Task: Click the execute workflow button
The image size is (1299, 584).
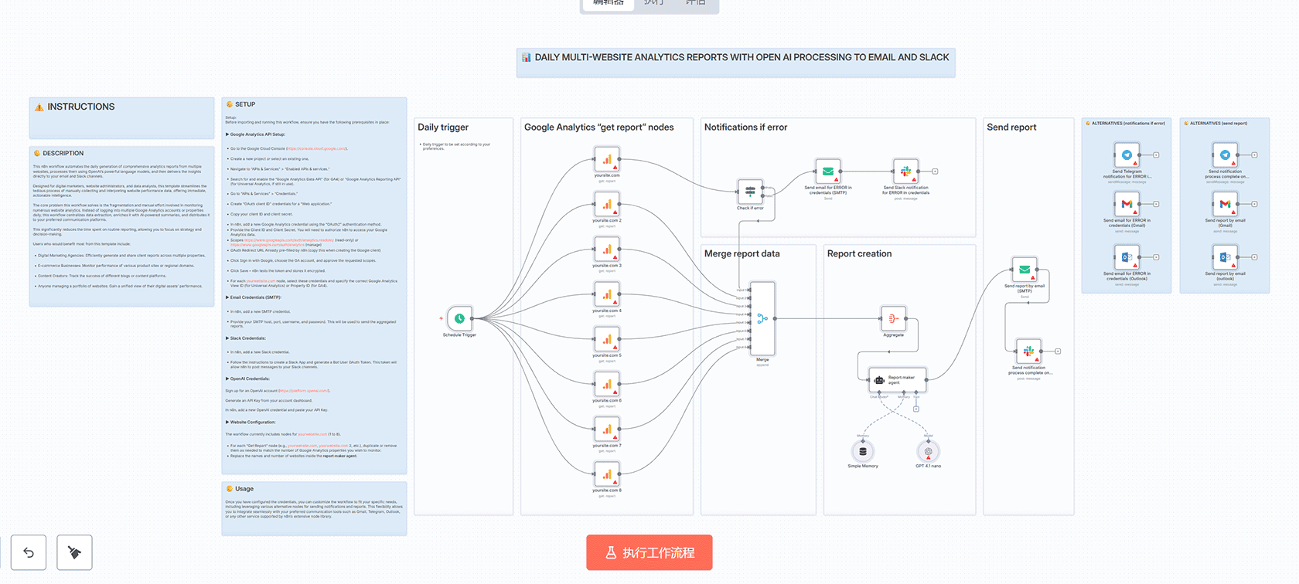Action: 649,552
